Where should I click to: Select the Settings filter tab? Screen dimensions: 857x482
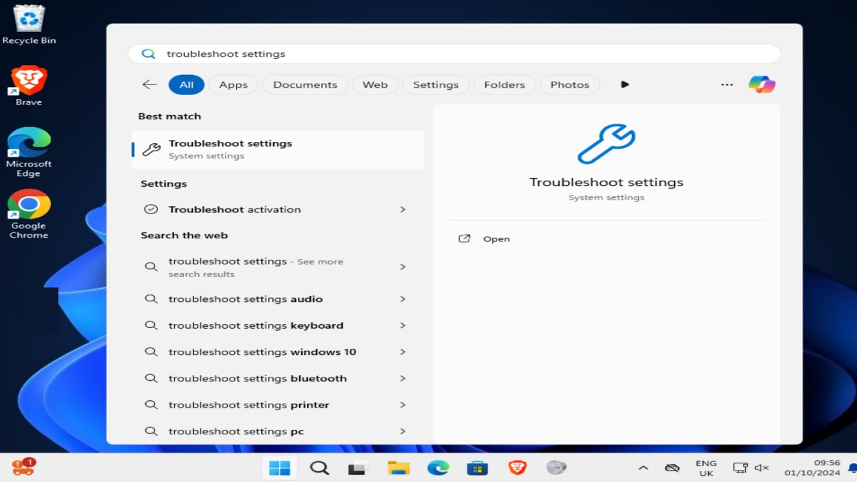pyautogui.click(x=435, y=84)
